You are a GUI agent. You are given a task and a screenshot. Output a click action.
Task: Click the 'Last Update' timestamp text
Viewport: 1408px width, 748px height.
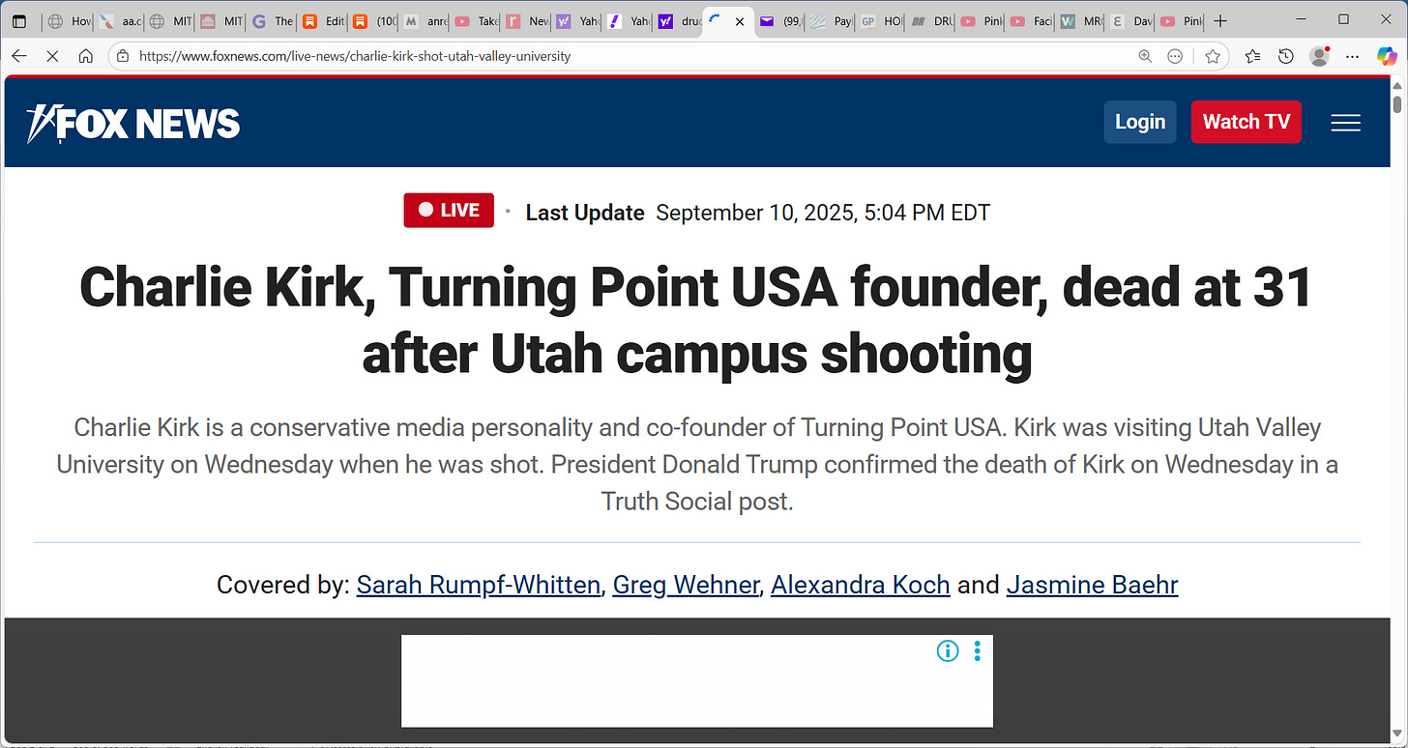pos(758,213)
